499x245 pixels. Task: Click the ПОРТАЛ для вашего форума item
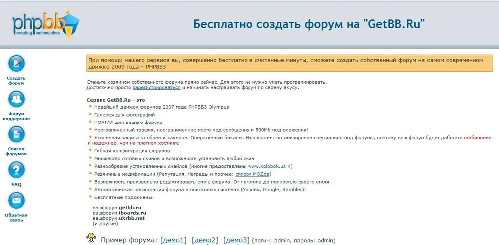point(128,122)
